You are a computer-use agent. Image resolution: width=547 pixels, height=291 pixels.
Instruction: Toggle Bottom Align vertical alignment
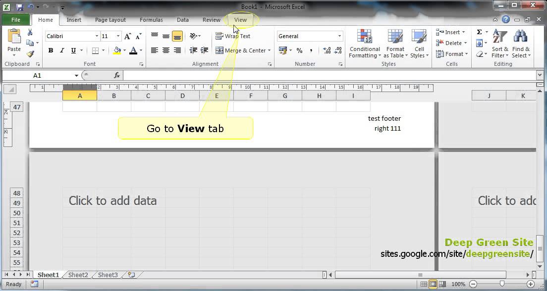pos(177,36)
